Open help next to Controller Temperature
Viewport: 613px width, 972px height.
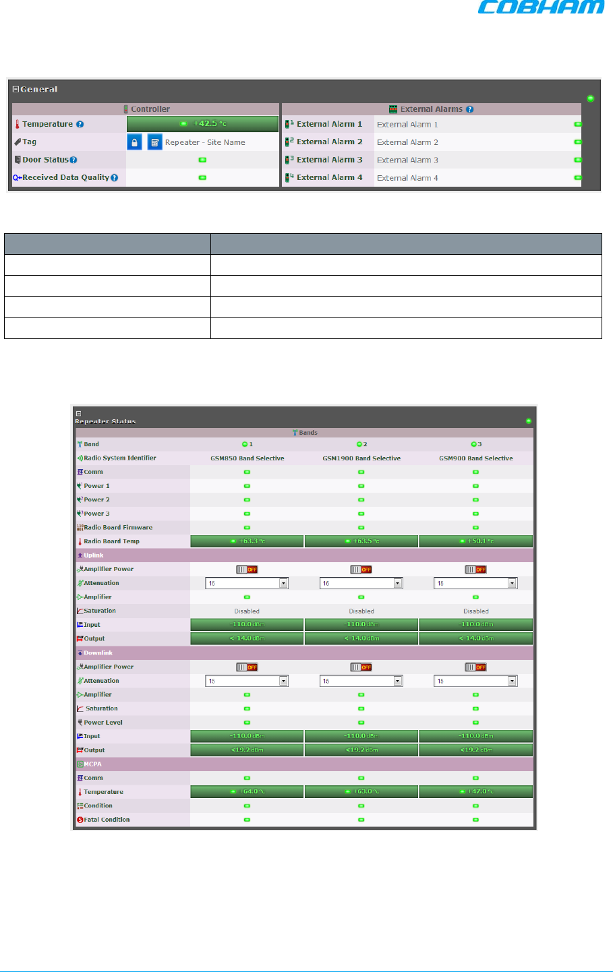pyautogui.click(x=80, y=124)
